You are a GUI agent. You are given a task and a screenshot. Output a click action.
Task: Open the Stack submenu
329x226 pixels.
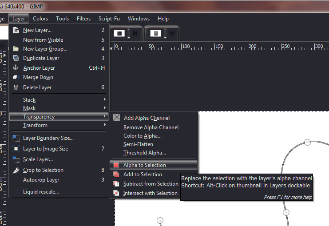coord(59,99)
